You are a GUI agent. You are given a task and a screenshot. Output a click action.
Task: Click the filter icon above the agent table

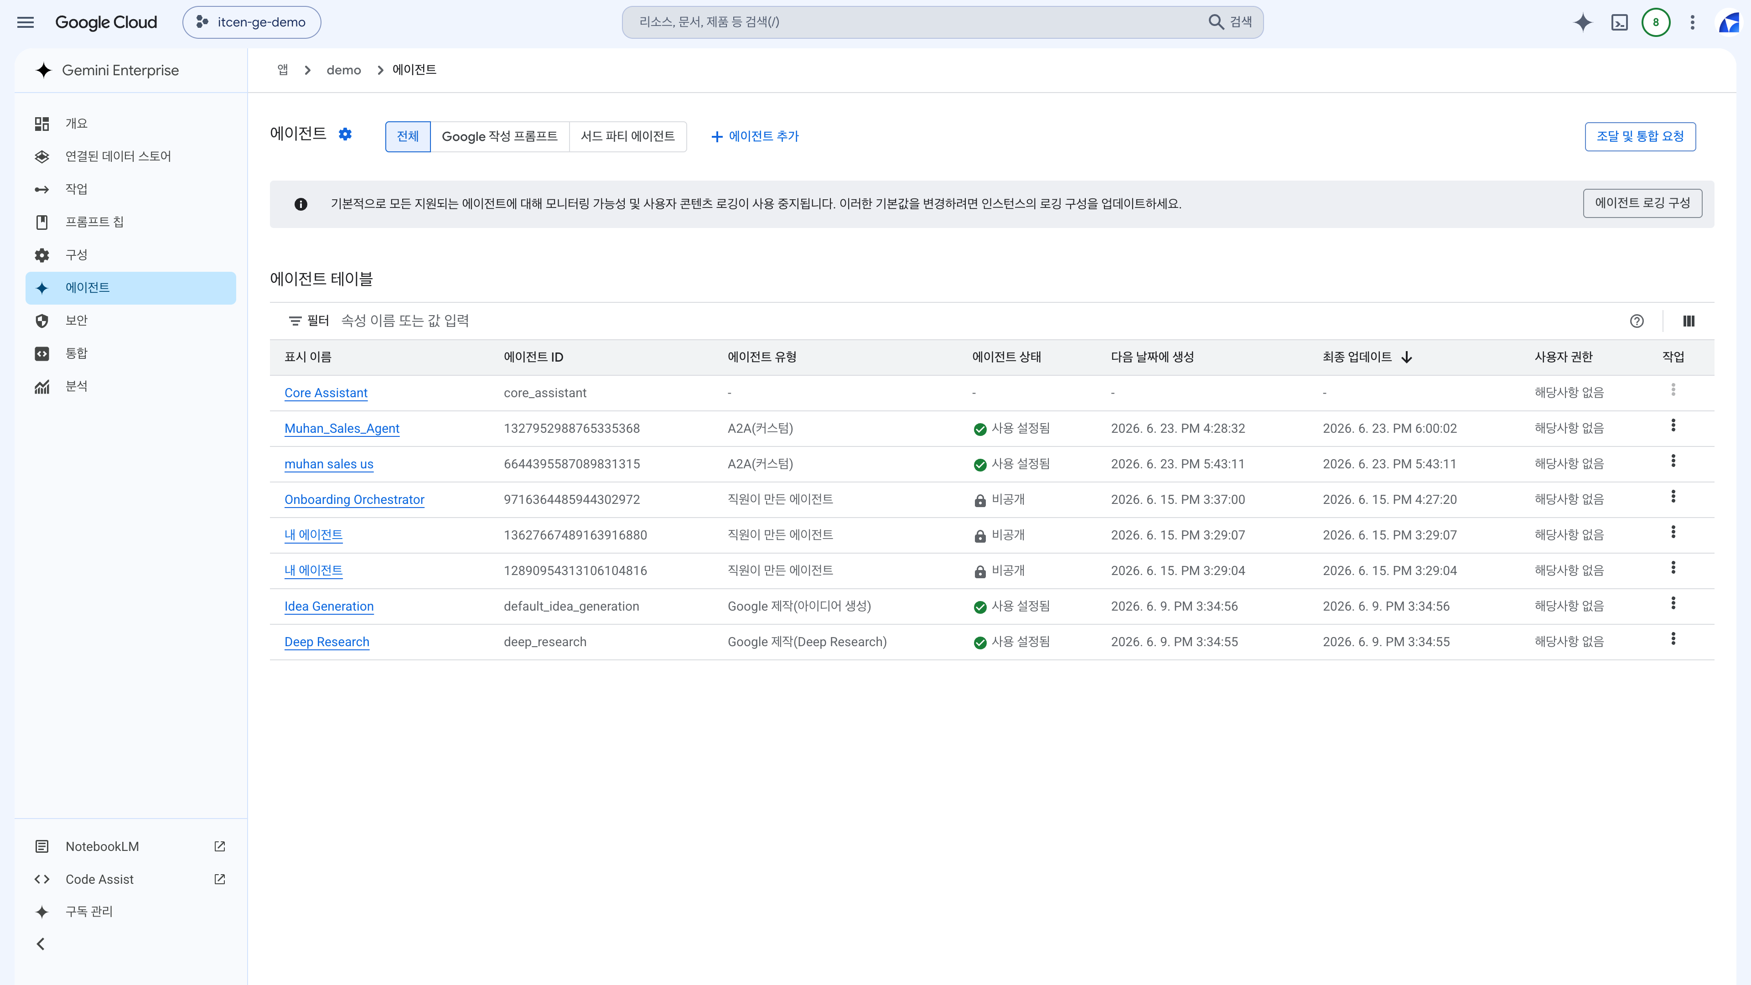pyautogui.click(x=295, y=321)
